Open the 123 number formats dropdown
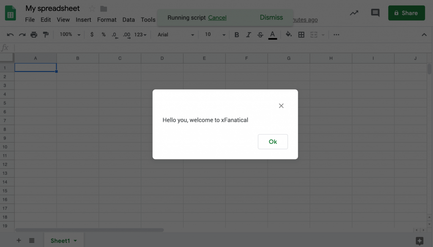Screen dimensions: 433x247 [140, 35]
